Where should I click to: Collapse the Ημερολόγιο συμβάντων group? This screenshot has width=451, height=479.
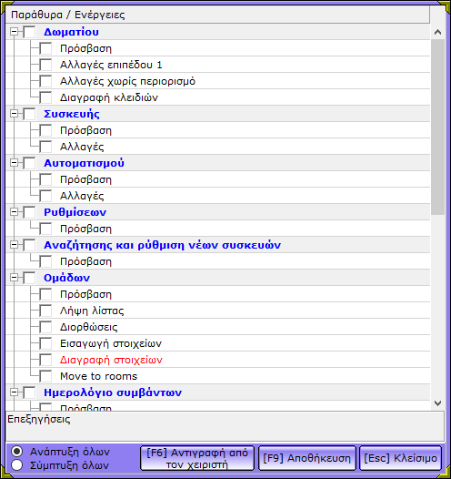14,392
